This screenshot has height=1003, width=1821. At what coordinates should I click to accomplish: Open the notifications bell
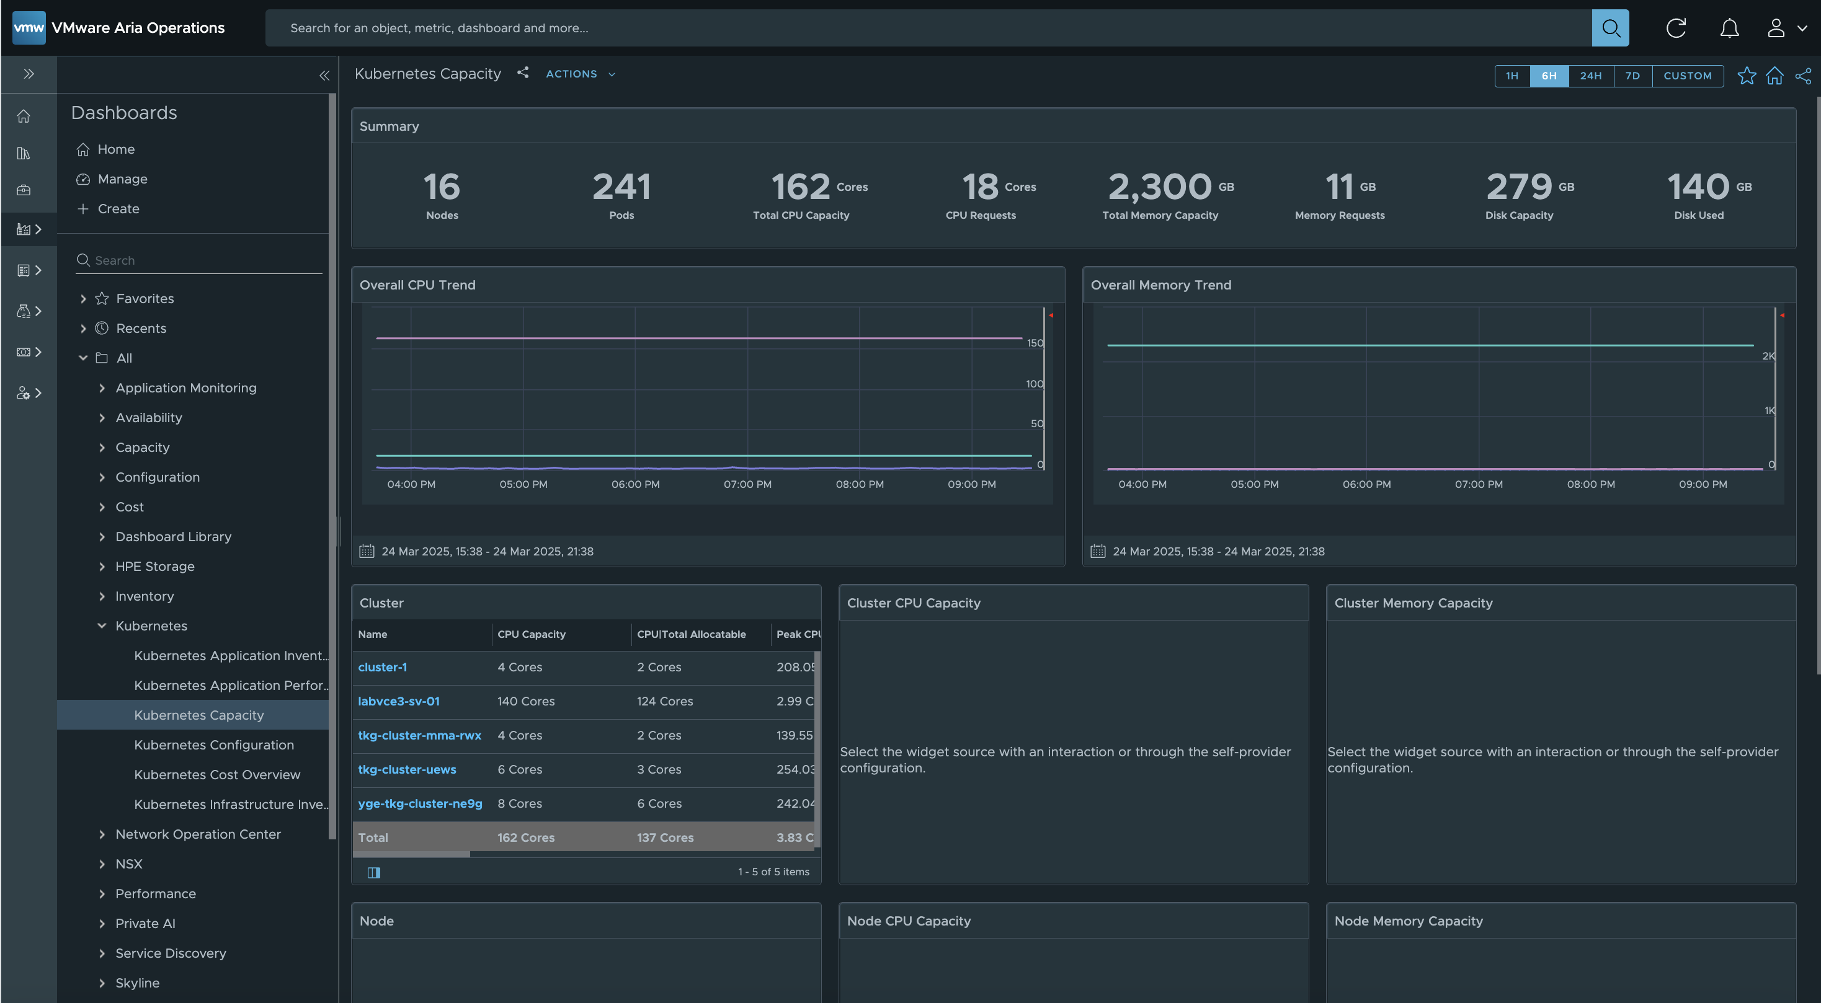(x=1729, y=29)
